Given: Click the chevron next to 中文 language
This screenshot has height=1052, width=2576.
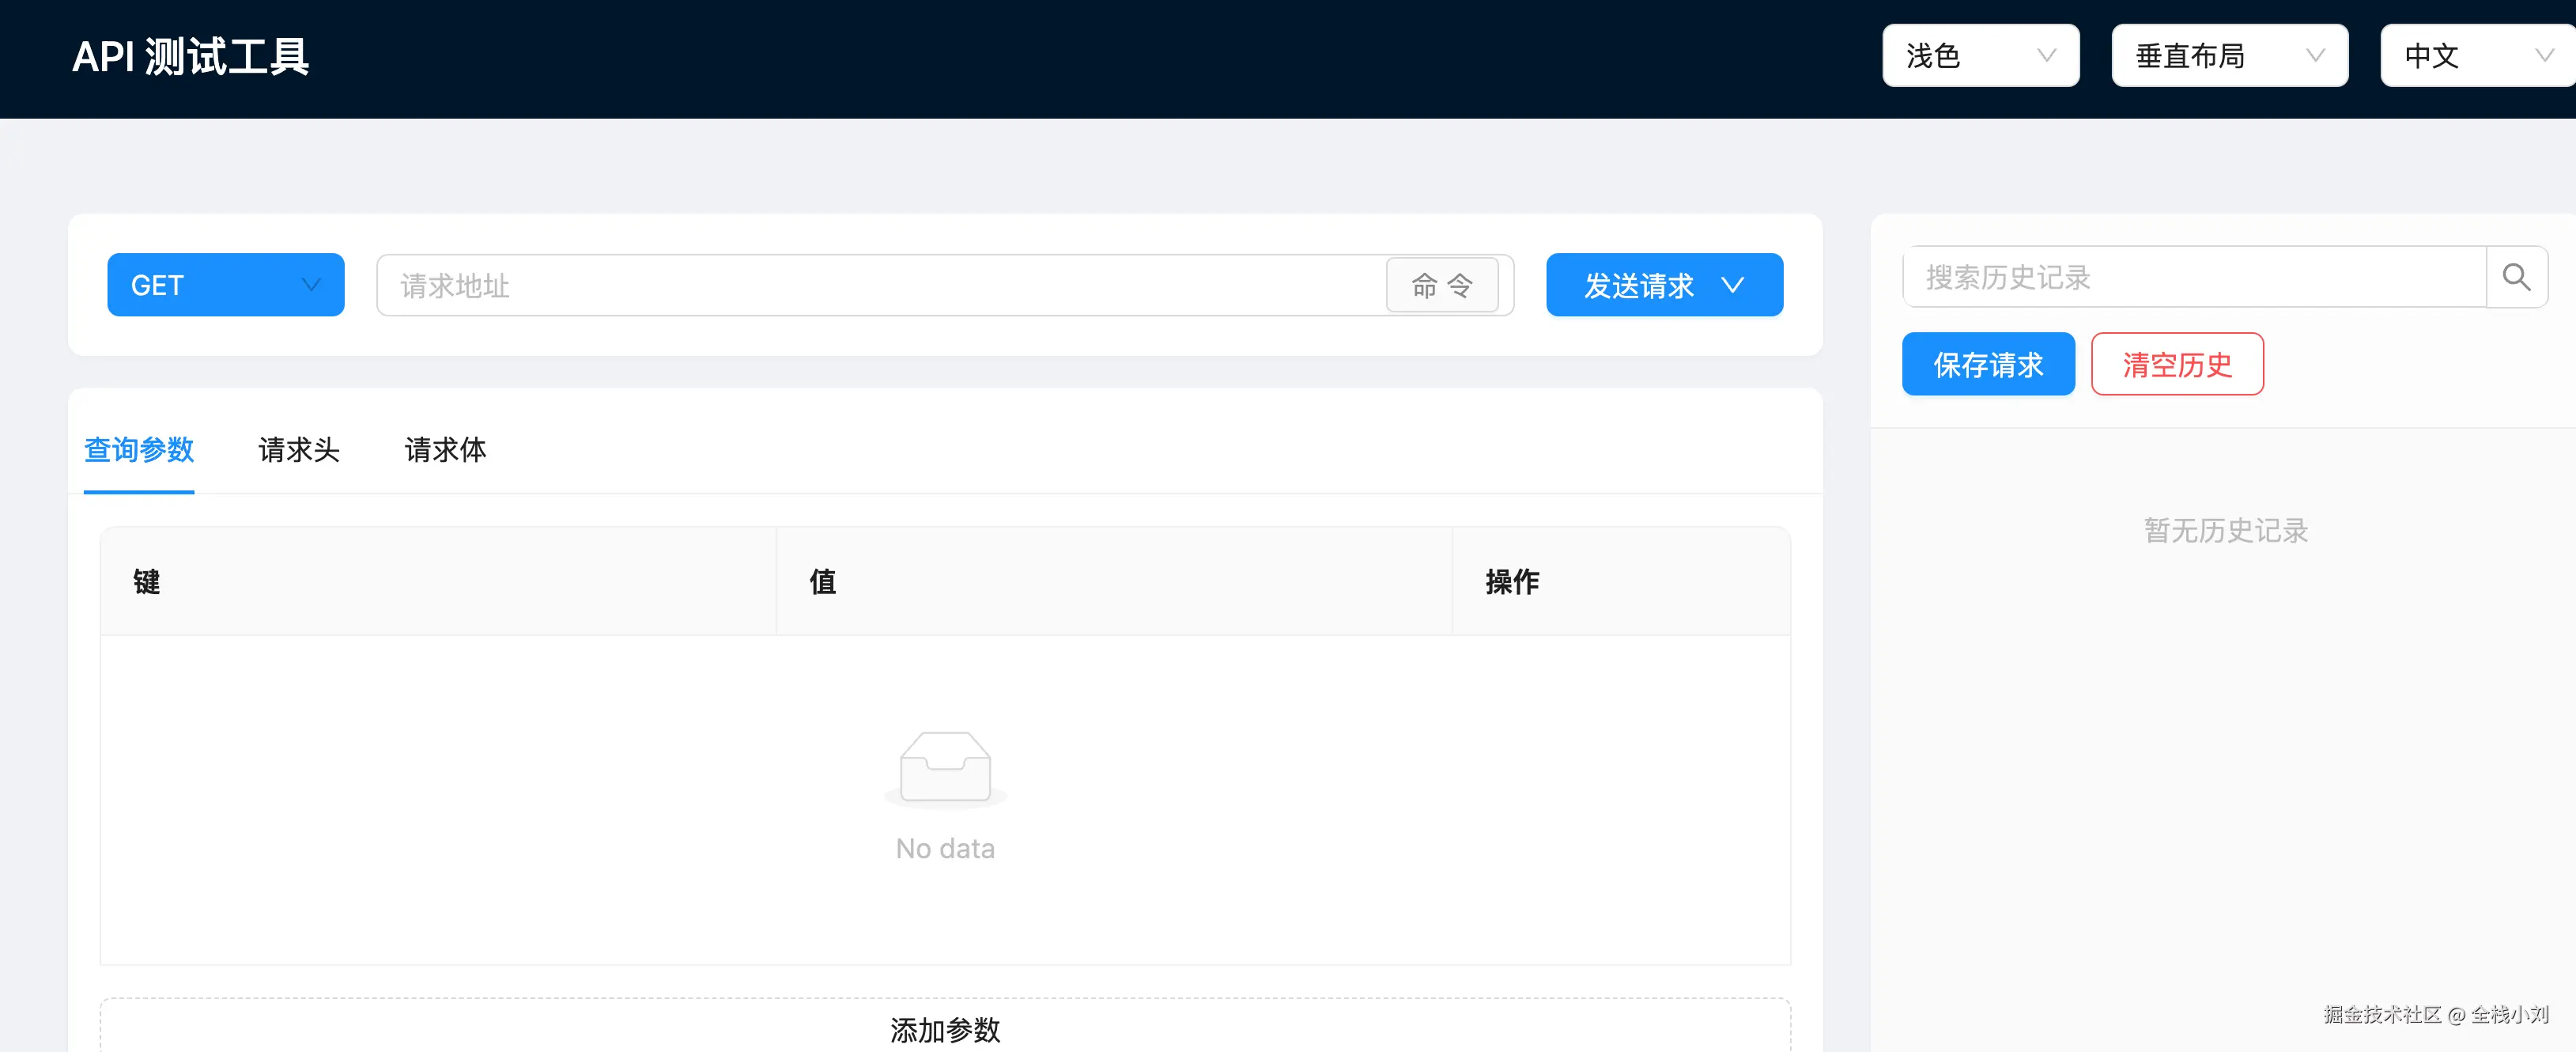Looking at the screenshot, I should pos(2545,55).
